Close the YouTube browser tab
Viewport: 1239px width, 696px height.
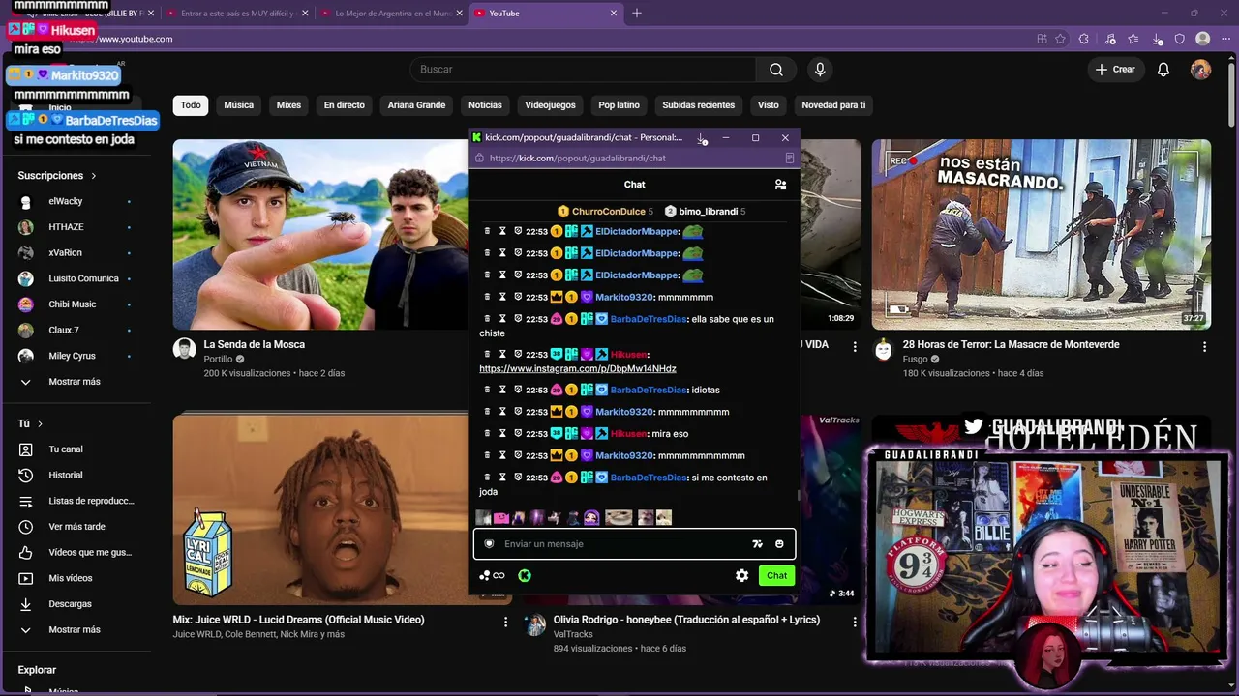[x=613, y=14]
